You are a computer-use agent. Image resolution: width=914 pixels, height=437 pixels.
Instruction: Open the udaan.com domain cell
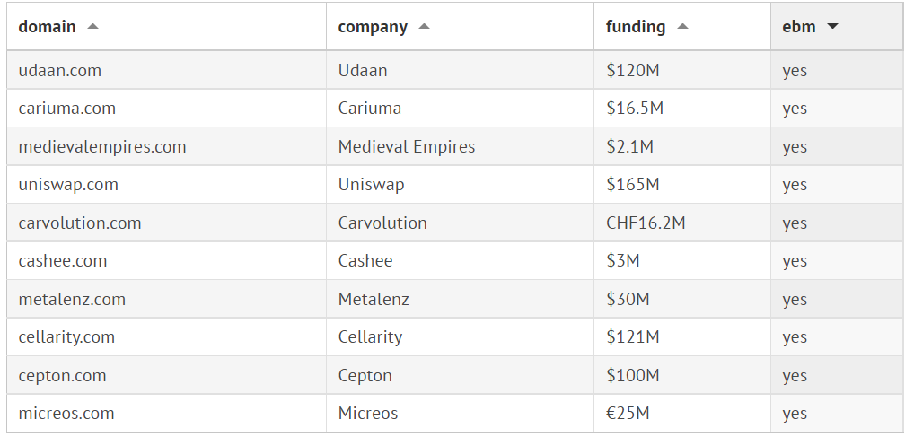pos(60,70)
